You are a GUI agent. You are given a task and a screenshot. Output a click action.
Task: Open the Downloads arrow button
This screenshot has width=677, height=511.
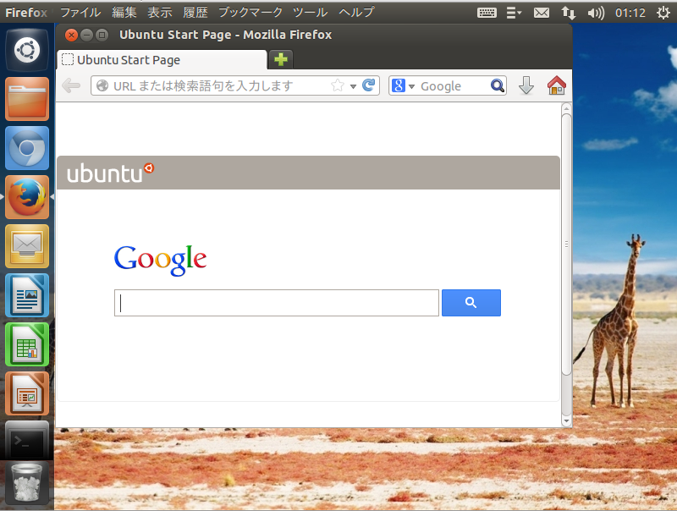[x=526, y=85]
